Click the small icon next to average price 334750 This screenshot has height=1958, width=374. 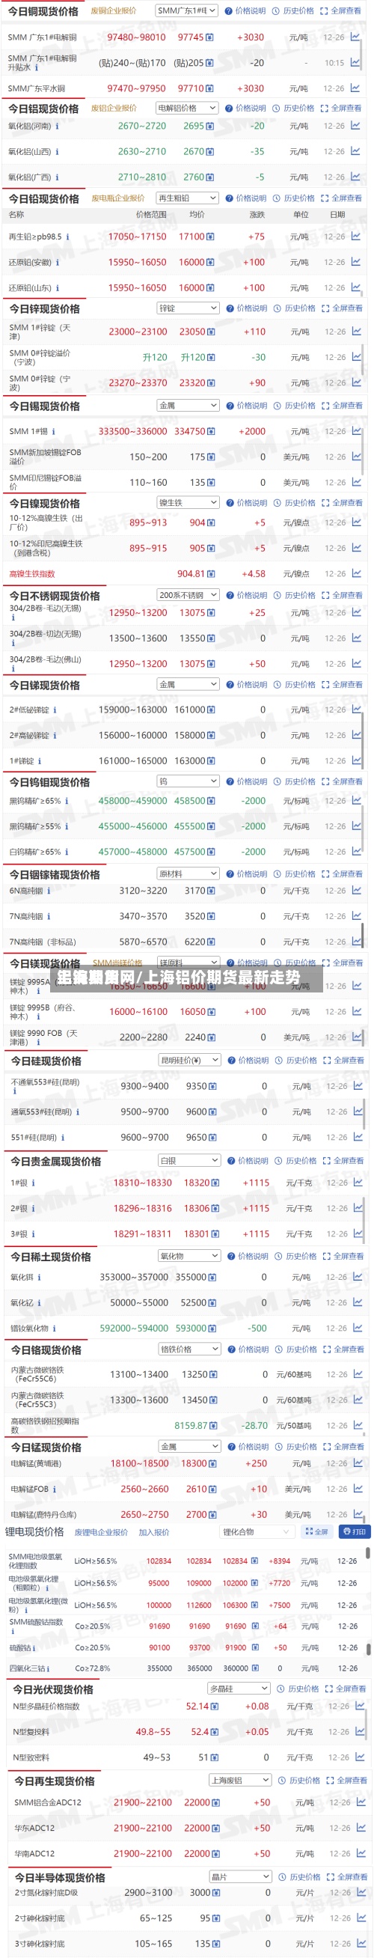coord(212,432)
